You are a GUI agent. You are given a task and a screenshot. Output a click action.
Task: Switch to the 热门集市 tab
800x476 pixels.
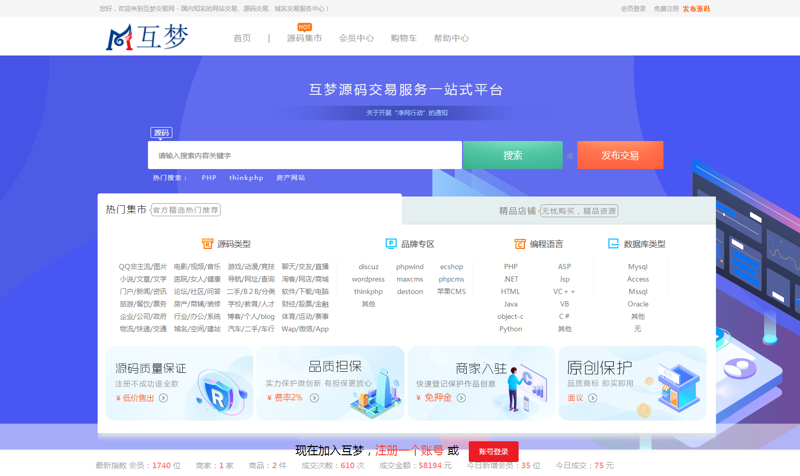(x=126, y=209)
